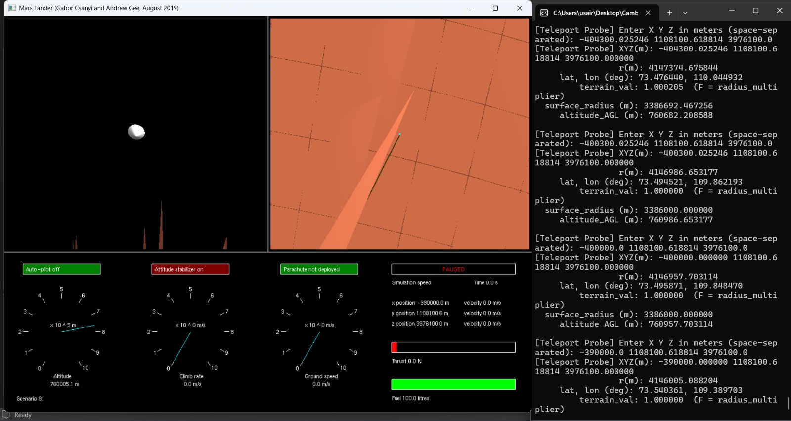The height and width of the screenshot is (421, 791).
Task: Click the terminal line 'altitude_AGL (m): 760682.208588'
Action: 636,115
